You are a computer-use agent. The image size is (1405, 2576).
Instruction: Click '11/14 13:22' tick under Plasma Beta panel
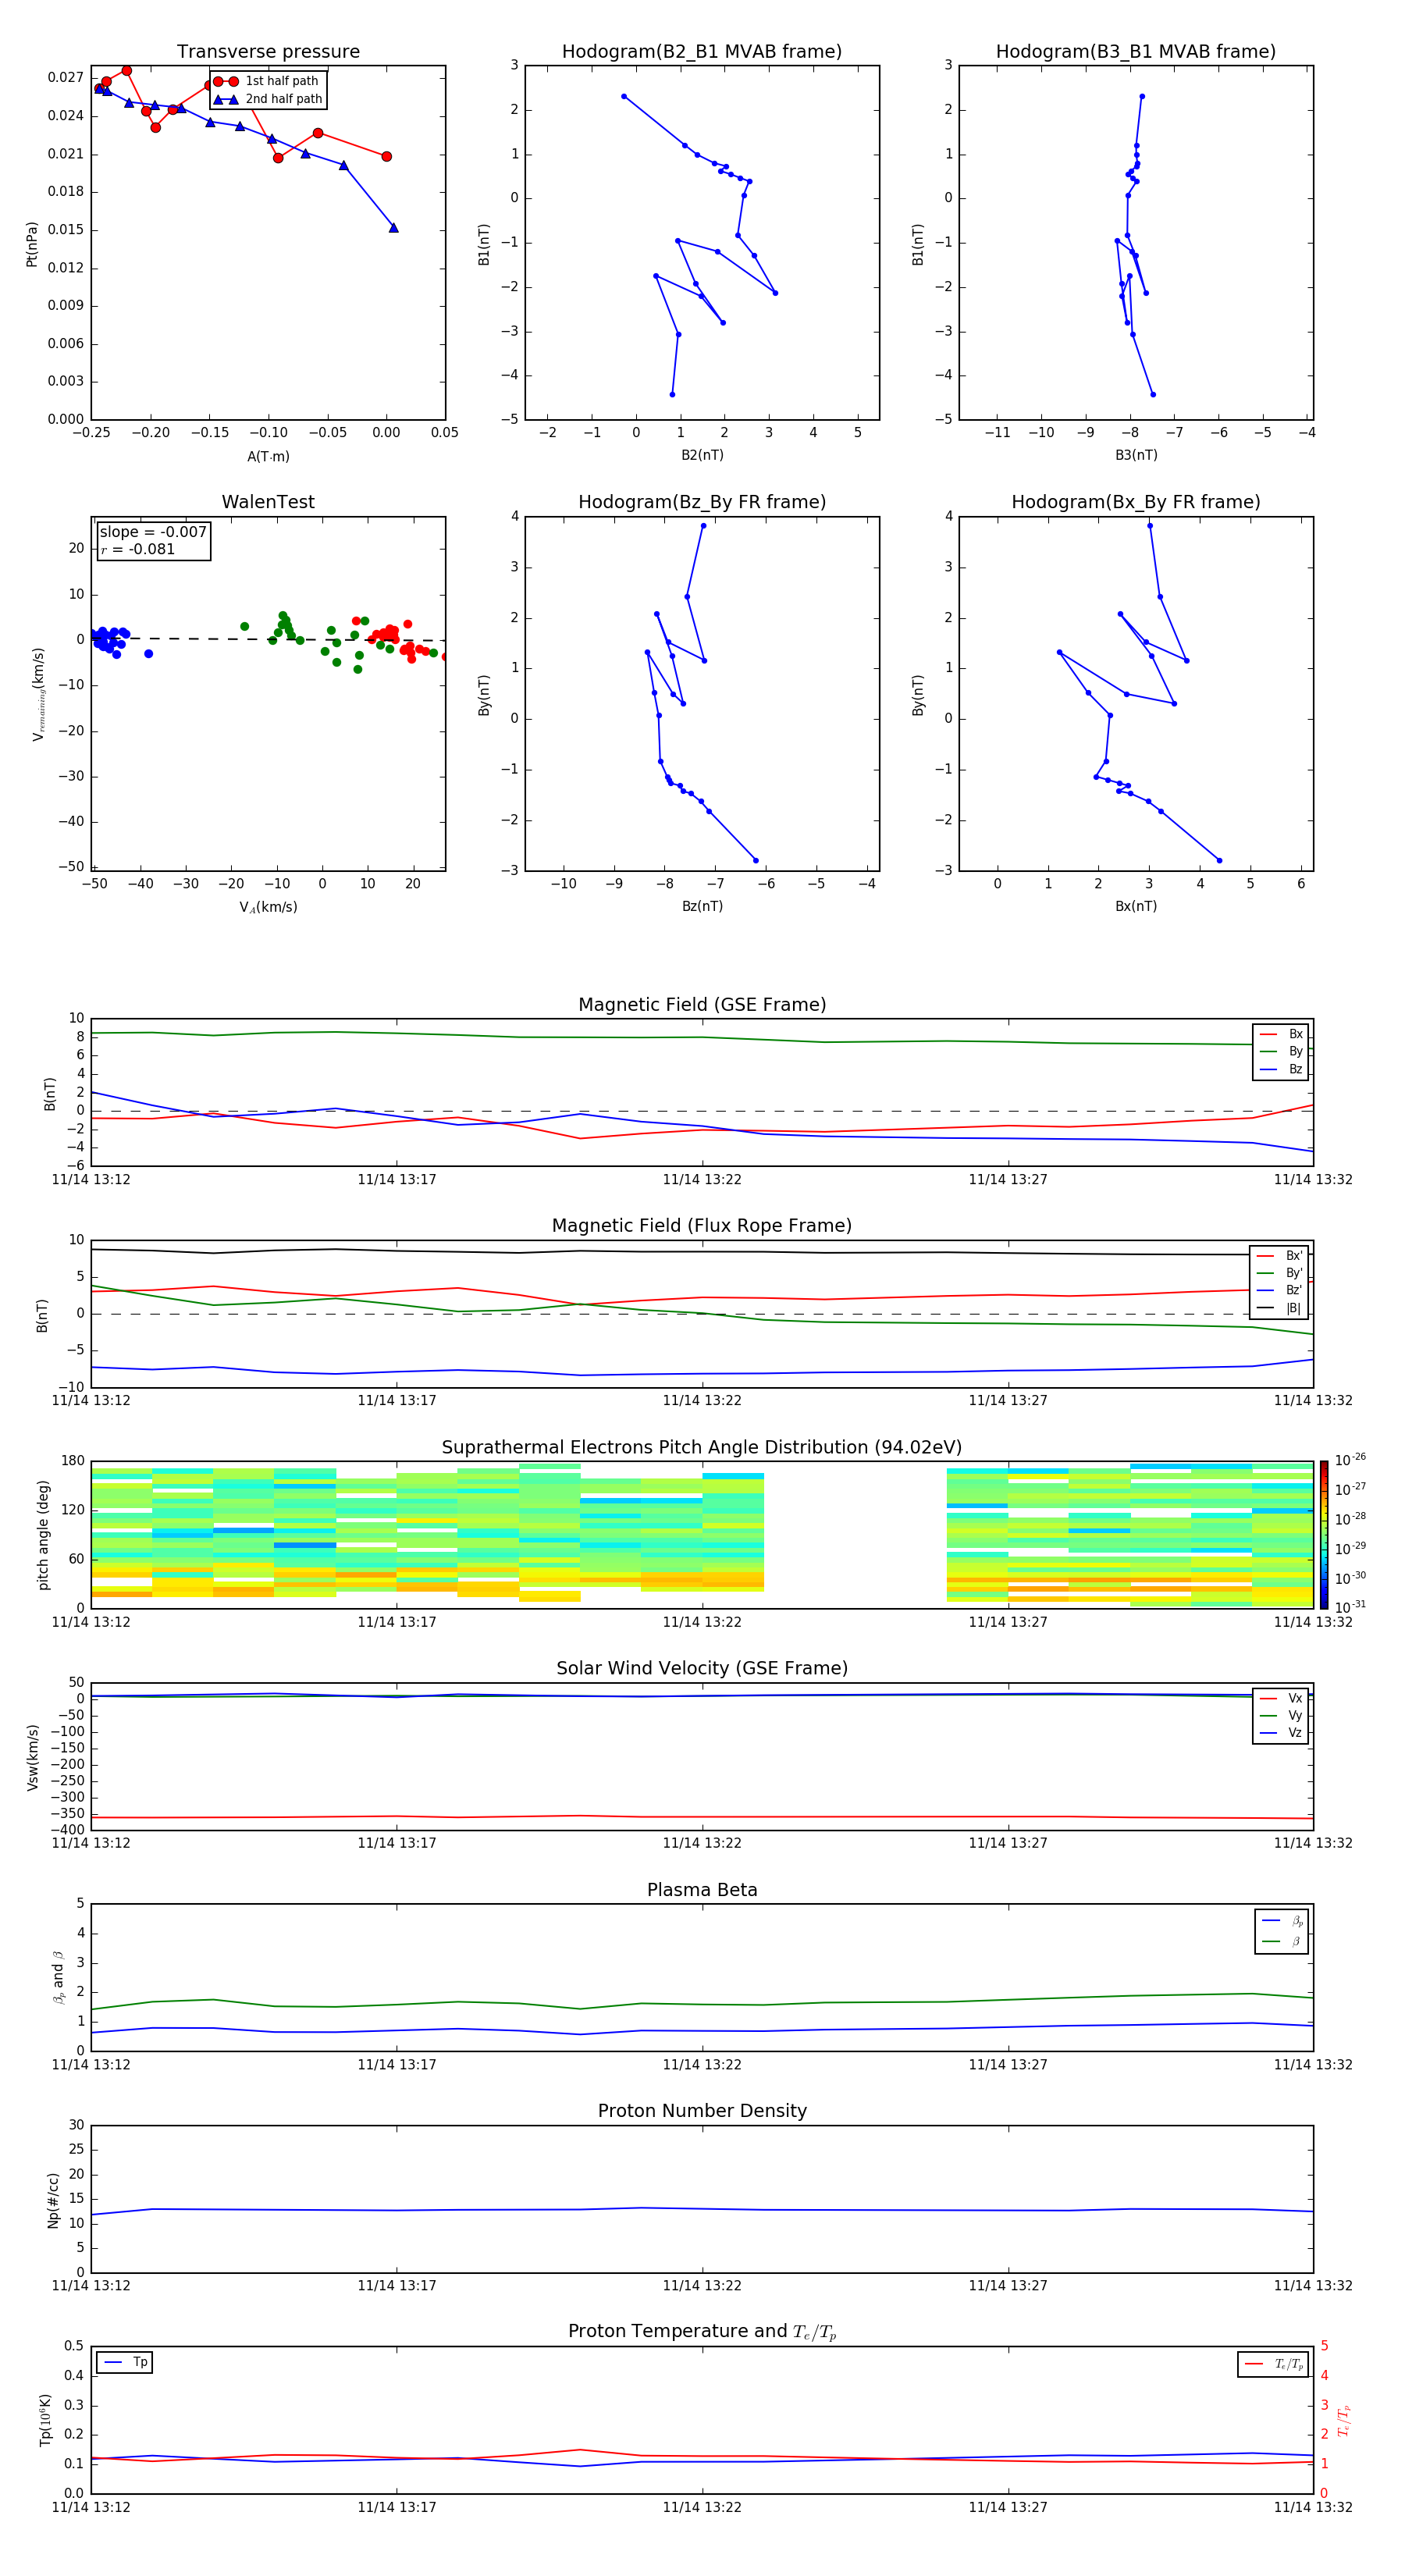702,2065
